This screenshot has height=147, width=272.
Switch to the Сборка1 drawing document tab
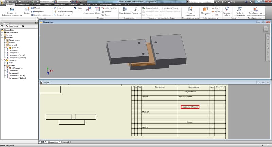[x=66, y=142]
